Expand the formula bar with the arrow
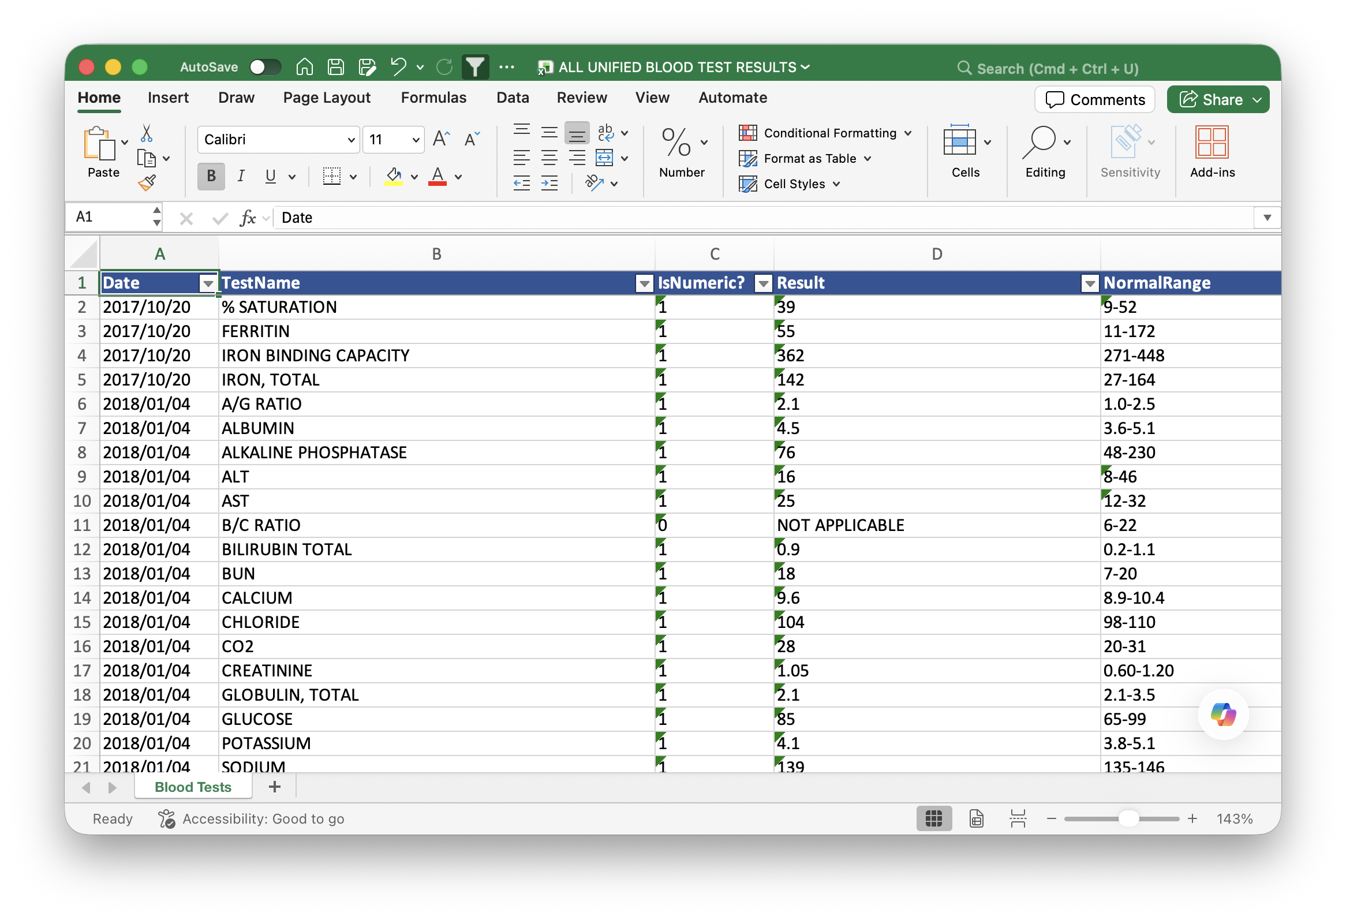 [1268, 218]
